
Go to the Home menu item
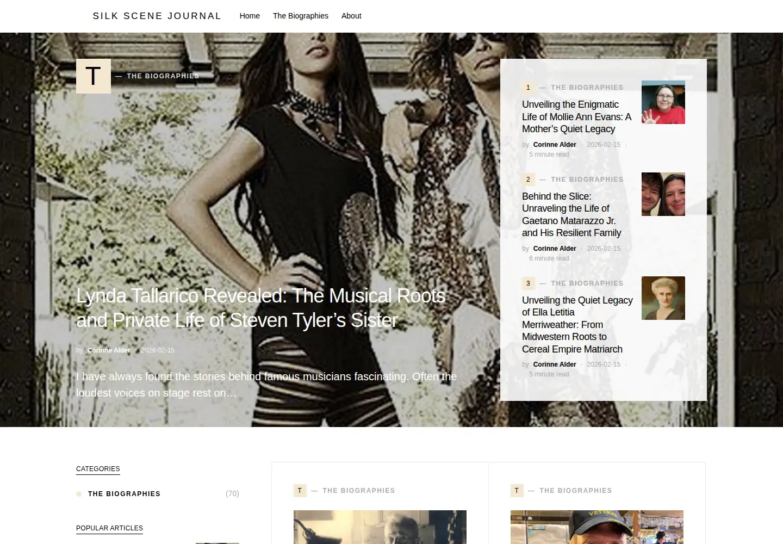pos(250,16)
